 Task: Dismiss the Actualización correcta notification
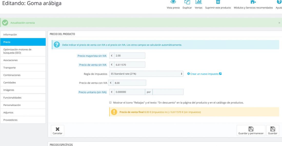[x=279, y=23]
